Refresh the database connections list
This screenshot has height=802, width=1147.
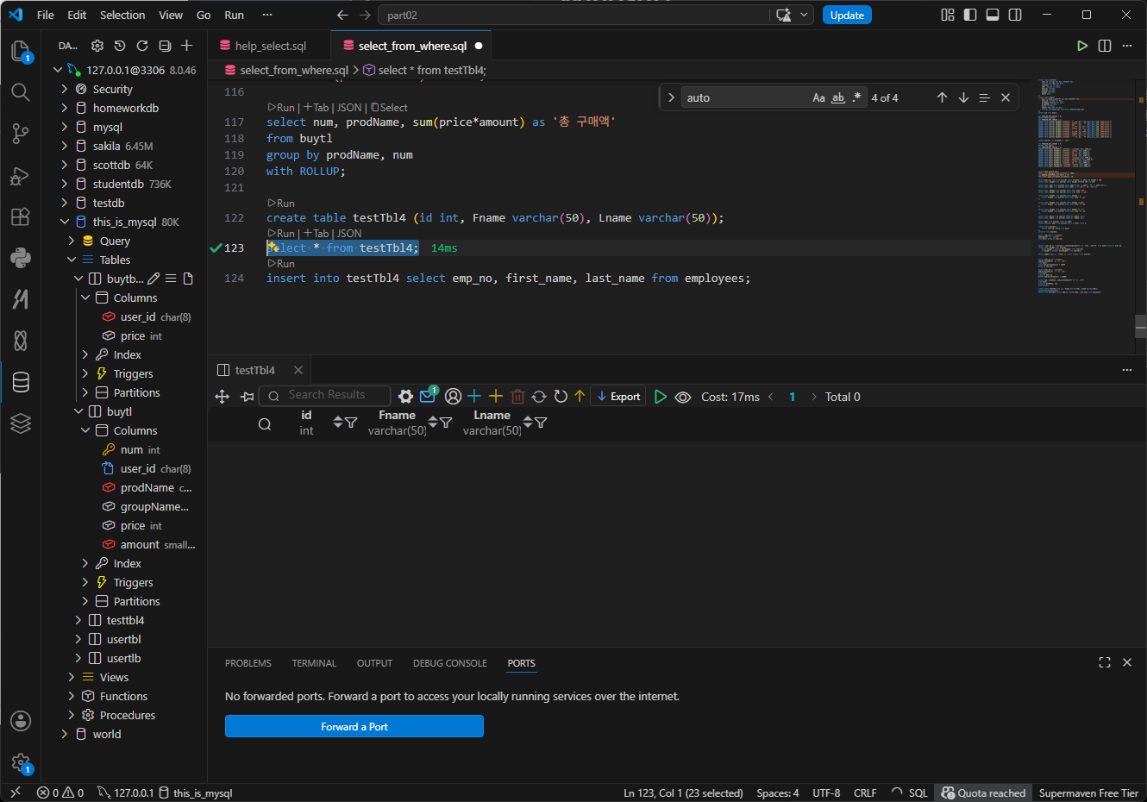tap(142, 46)
